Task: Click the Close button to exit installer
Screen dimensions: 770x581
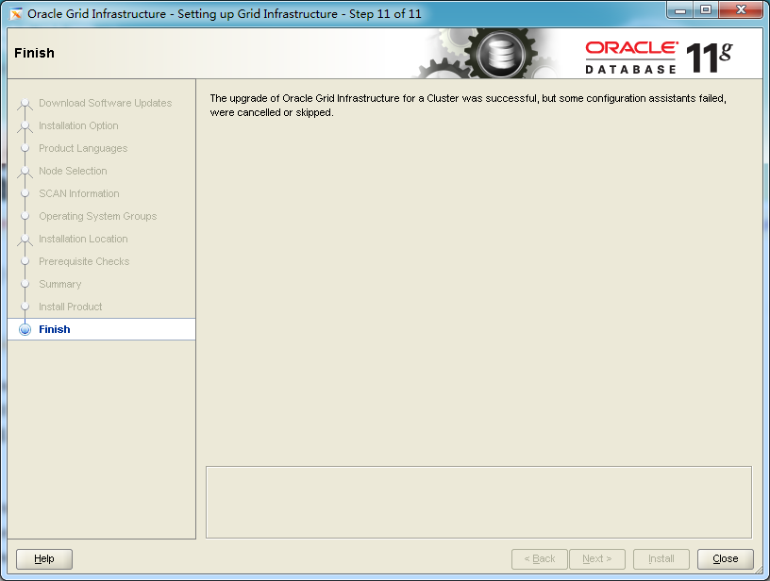Action: click(726, 559)
